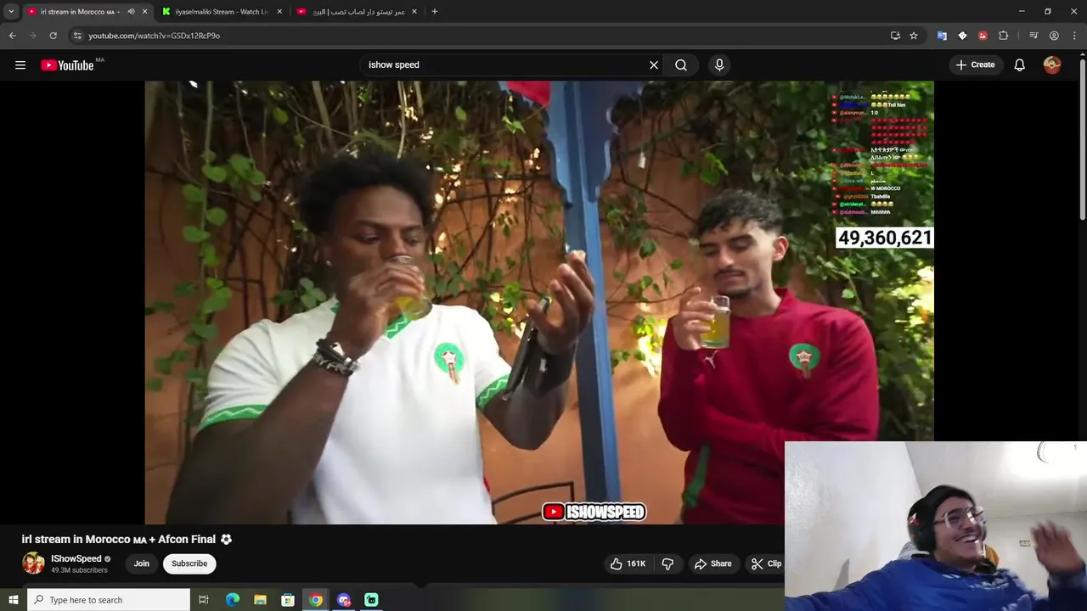This screenshot has height=611, width=1087.
Task: Open File Explorer from taskbar
Action: [260, 600]
